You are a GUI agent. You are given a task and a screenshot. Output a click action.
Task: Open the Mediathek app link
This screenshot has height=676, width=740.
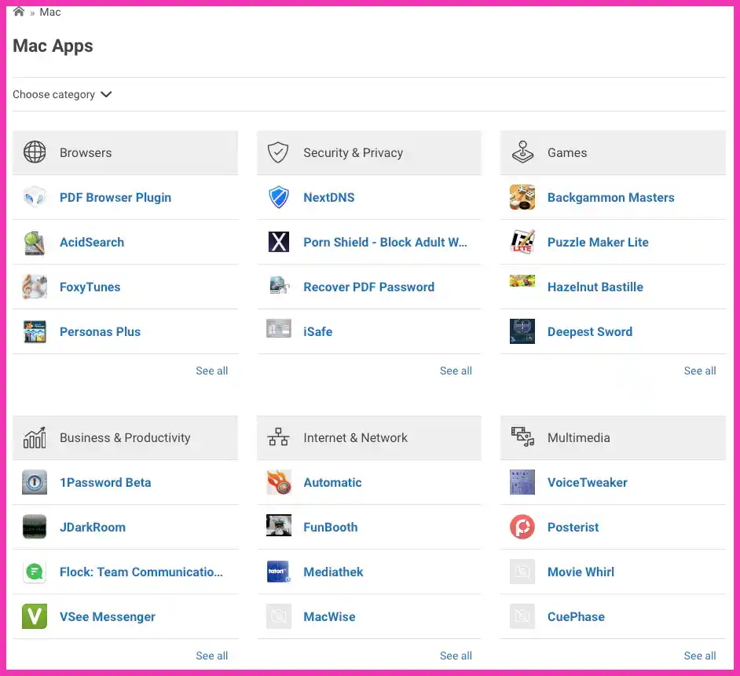coord(333,572)
